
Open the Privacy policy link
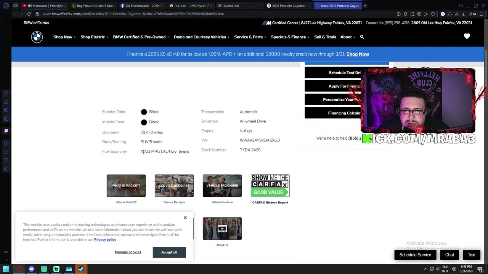(105, 240)
